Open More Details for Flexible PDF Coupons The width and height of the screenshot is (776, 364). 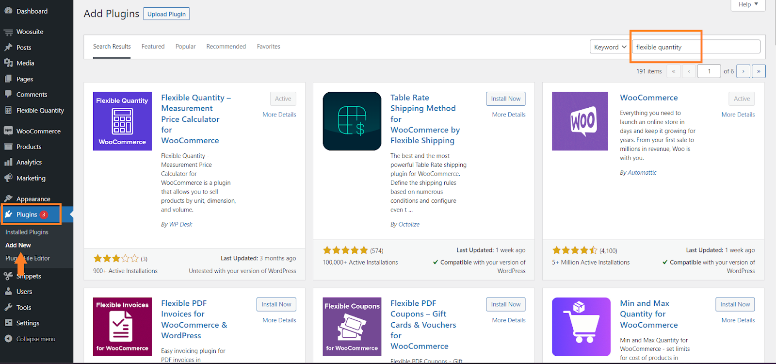[509, 320]
